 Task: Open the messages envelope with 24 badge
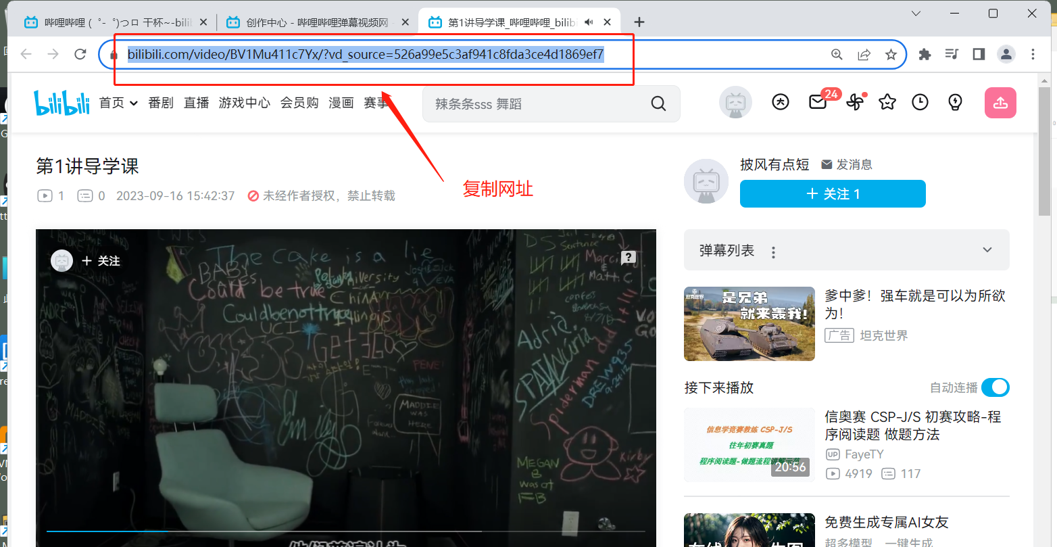(x=818, y=103)
